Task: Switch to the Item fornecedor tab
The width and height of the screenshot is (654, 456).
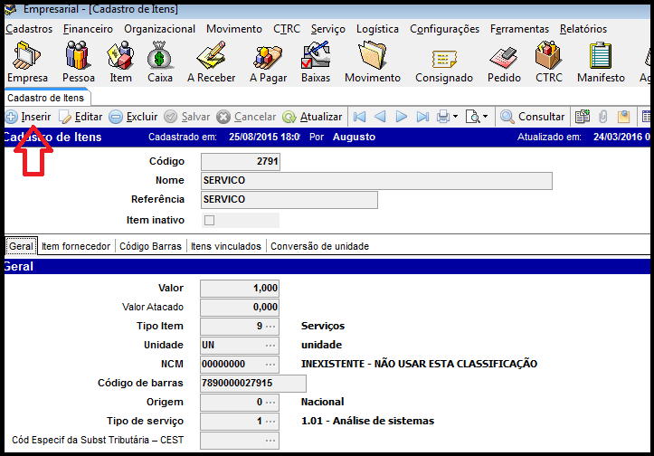Action: click(76, 246)
